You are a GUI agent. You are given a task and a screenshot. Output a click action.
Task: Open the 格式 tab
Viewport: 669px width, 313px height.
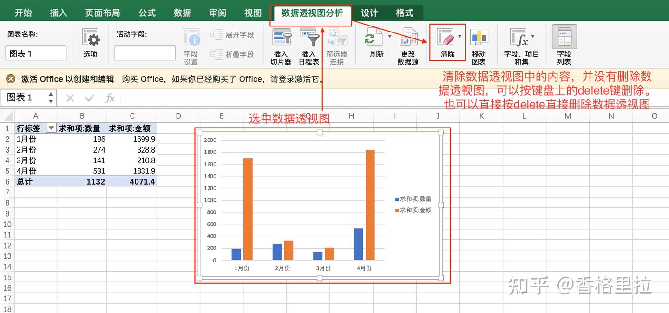click(405, 13)
